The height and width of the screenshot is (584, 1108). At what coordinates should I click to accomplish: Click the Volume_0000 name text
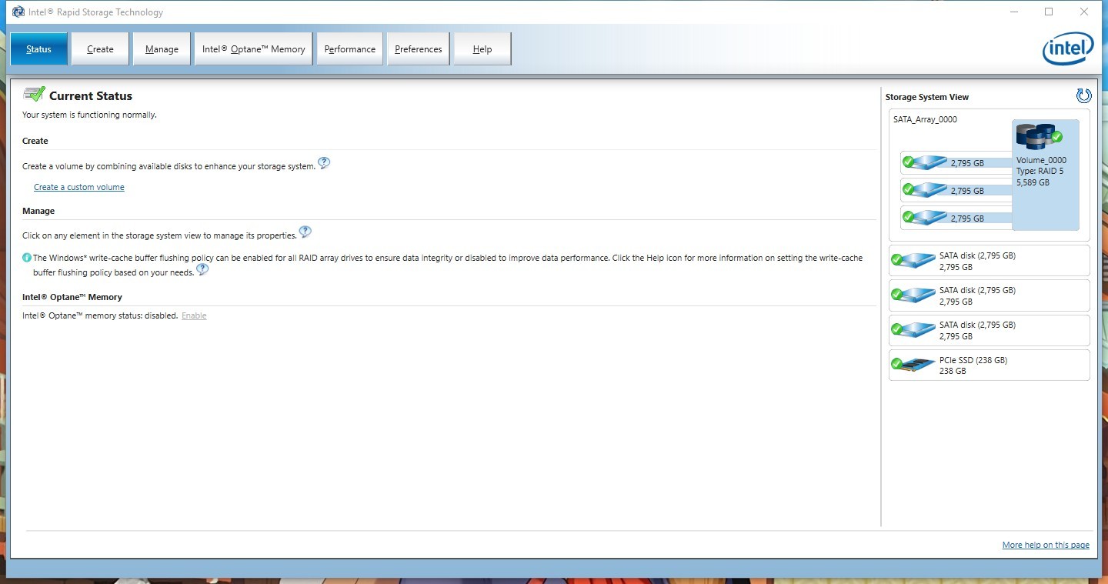1041,160
